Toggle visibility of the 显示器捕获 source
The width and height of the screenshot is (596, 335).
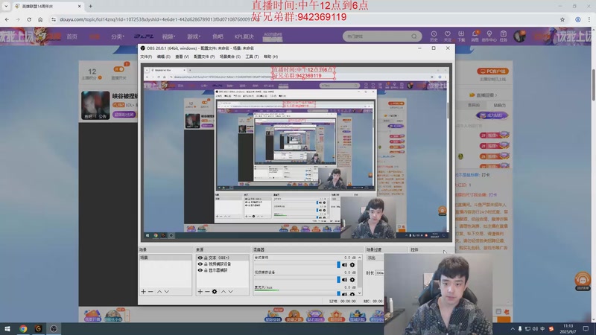(200, 270)
